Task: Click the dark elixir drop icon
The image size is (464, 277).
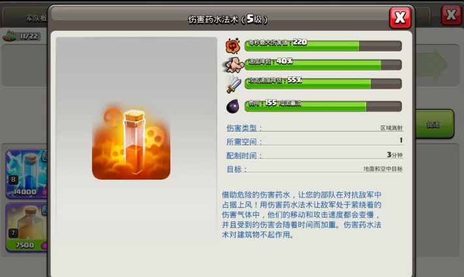Action: [232, 106]
